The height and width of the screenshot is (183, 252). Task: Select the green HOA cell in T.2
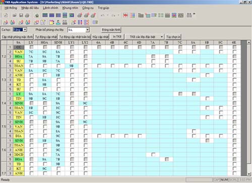point(19,56)
